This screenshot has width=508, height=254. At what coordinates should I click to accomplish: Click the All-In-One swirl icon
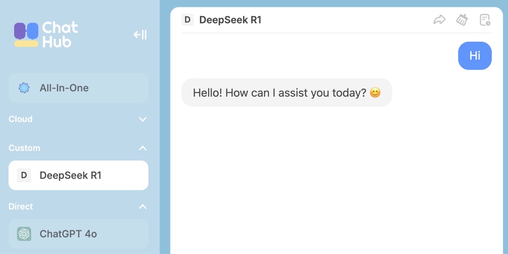click(24, 88)
